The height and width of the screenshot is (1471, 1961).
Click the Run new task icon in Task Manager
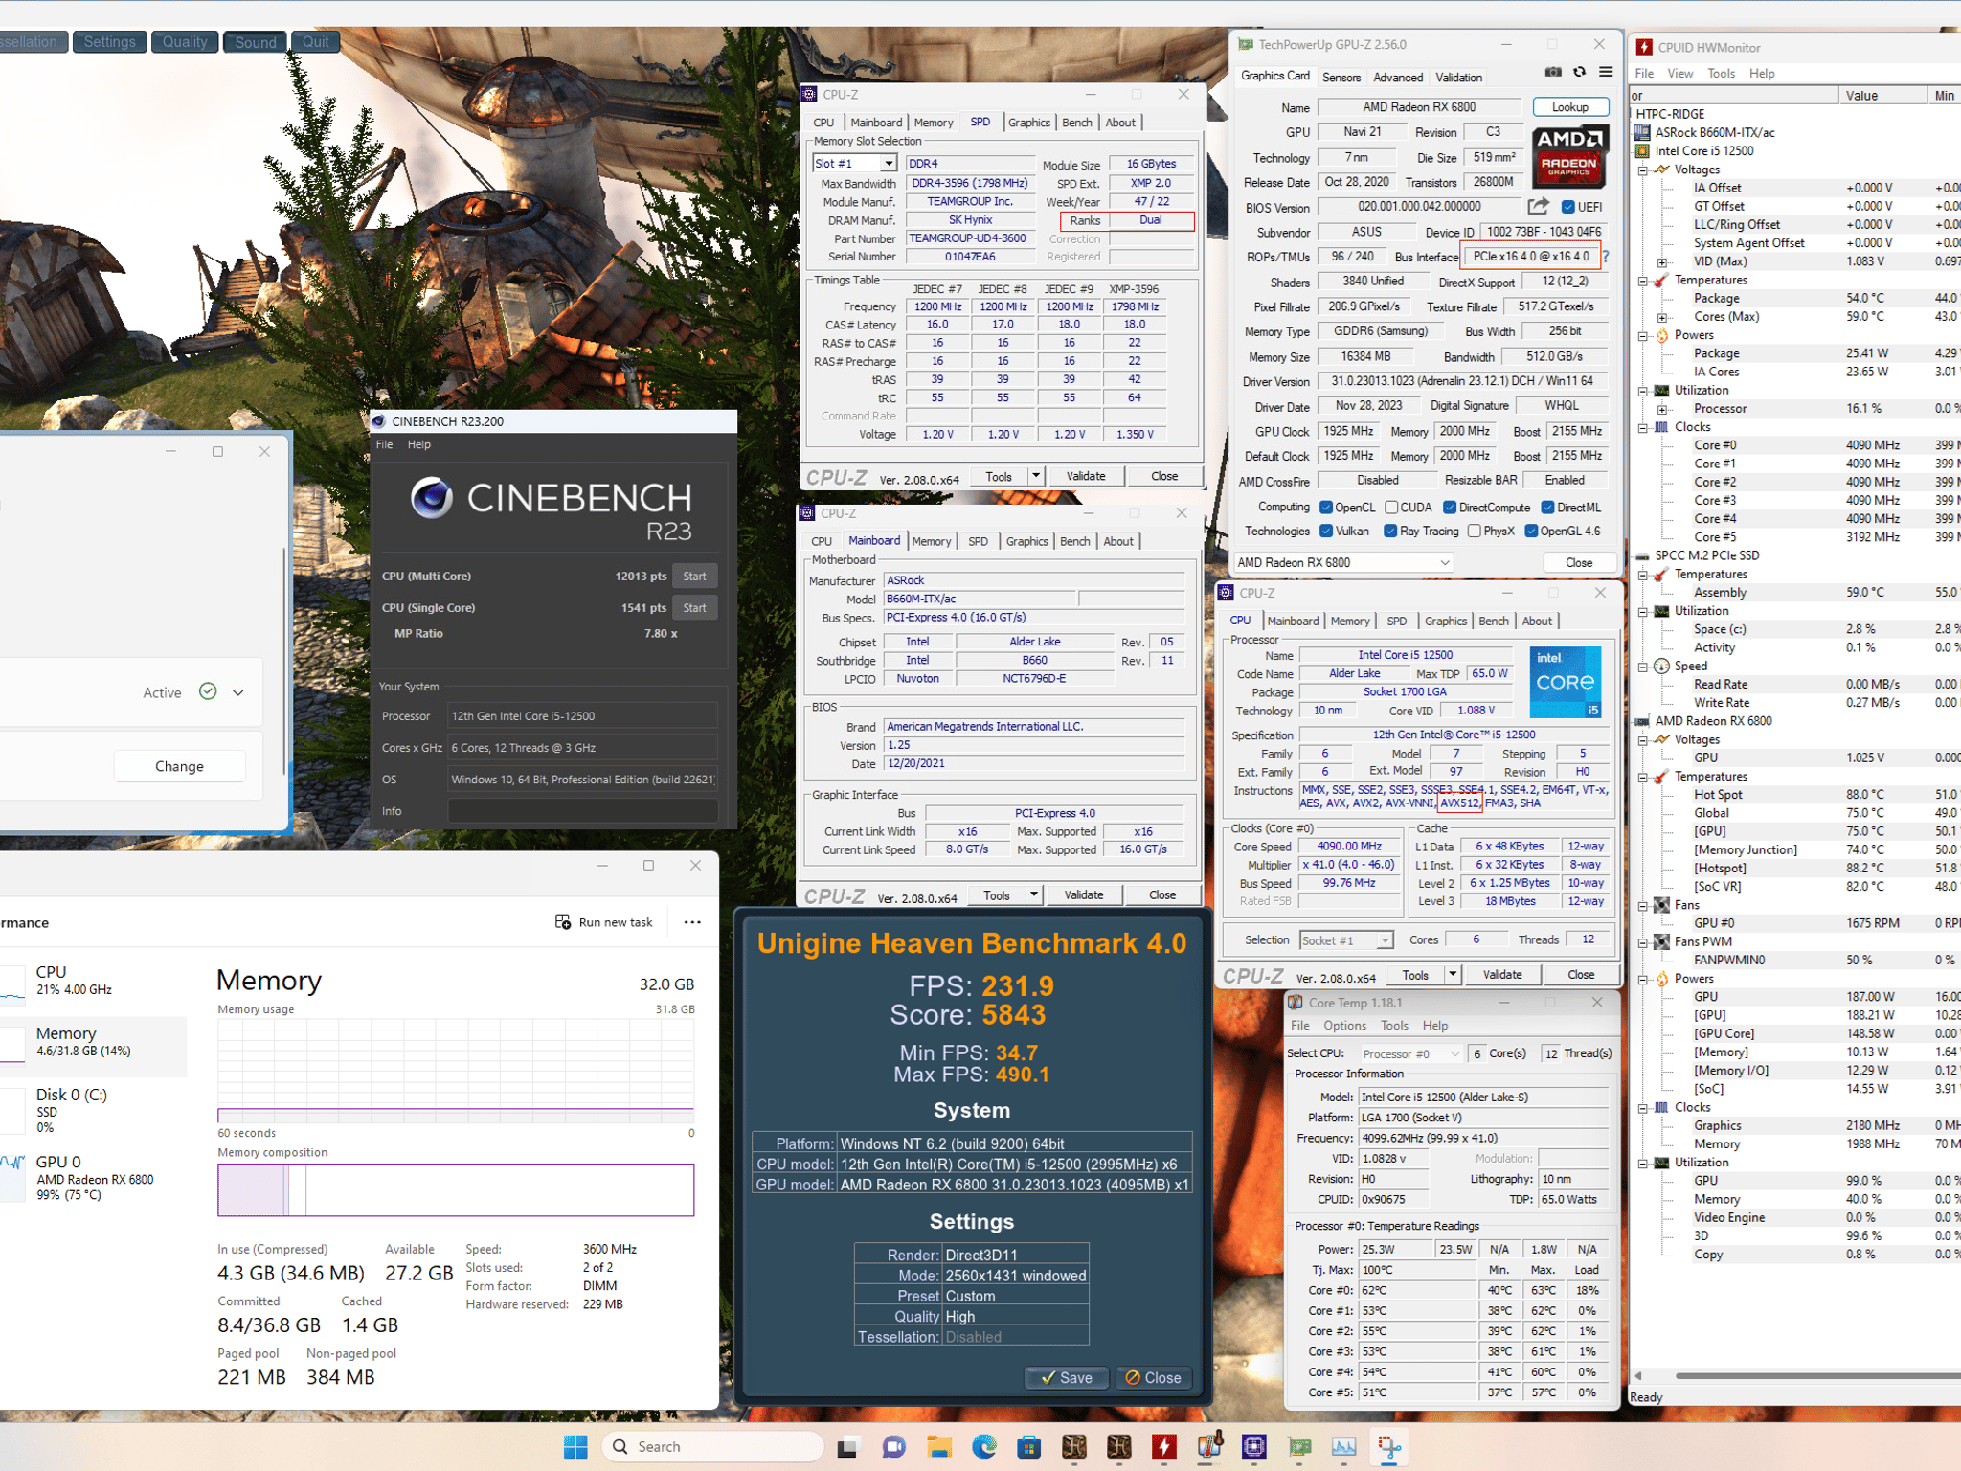click(x=562, y=921)
